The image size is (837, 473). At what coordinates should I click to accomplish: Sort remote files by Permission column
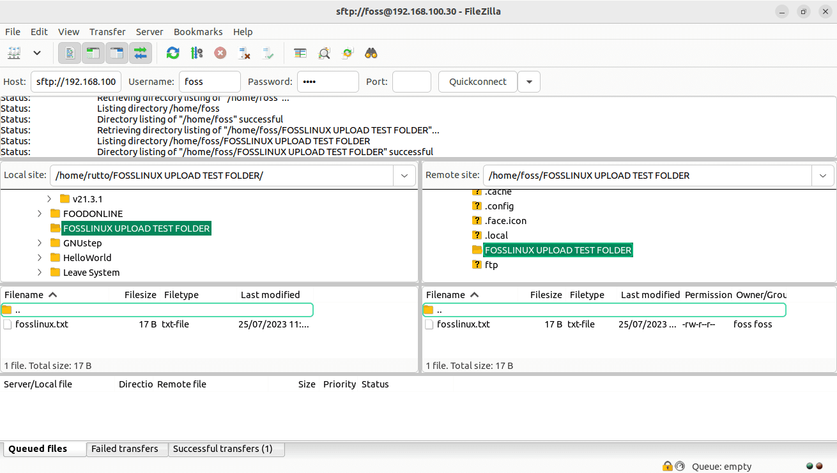click(x=708, y=295)
